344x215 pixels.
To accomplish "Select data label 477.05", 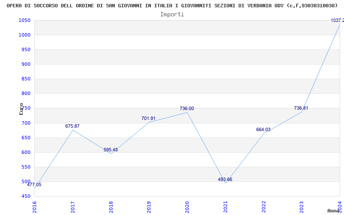I will (x=34, y=185).
